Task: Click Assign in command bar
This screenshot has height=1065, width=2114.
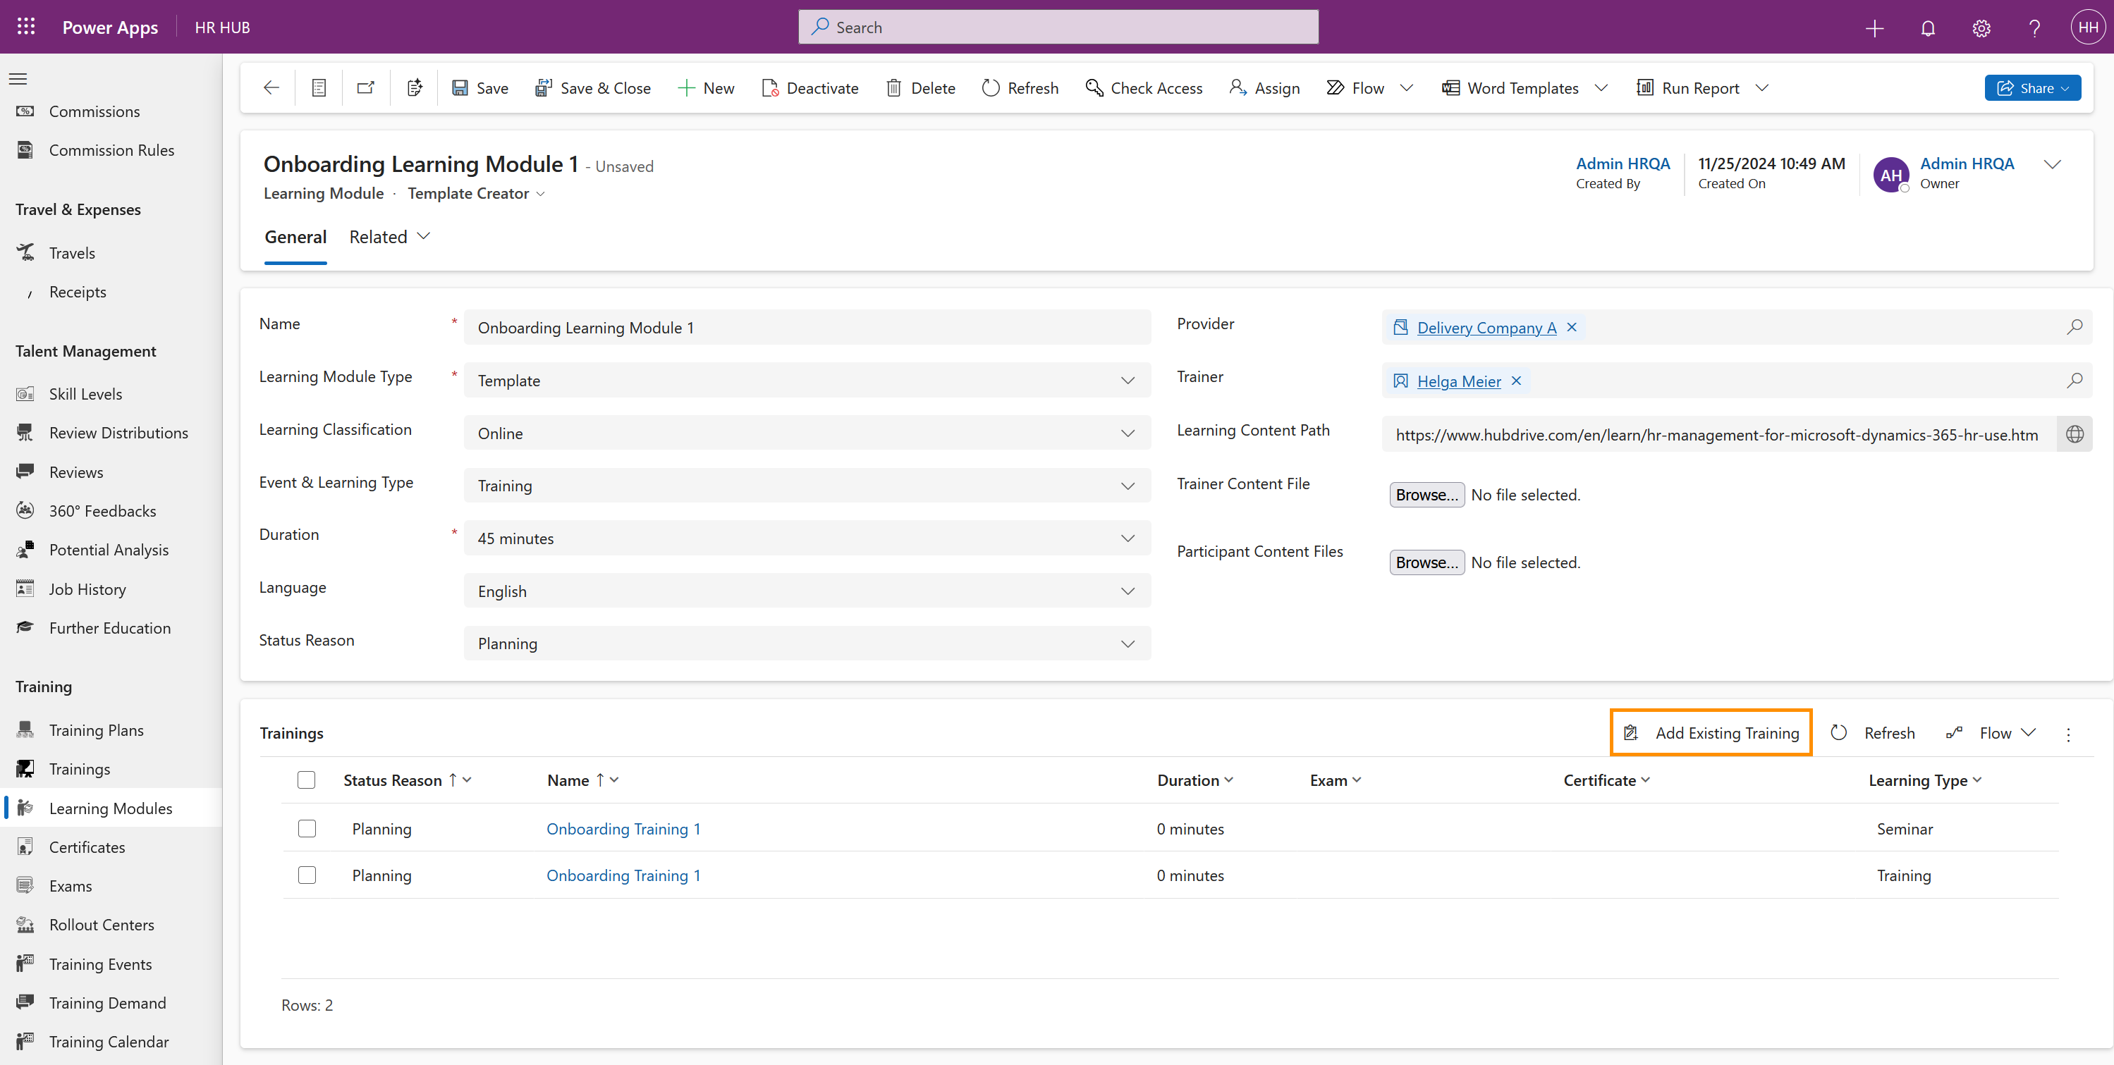Action: pos(1264,88)
